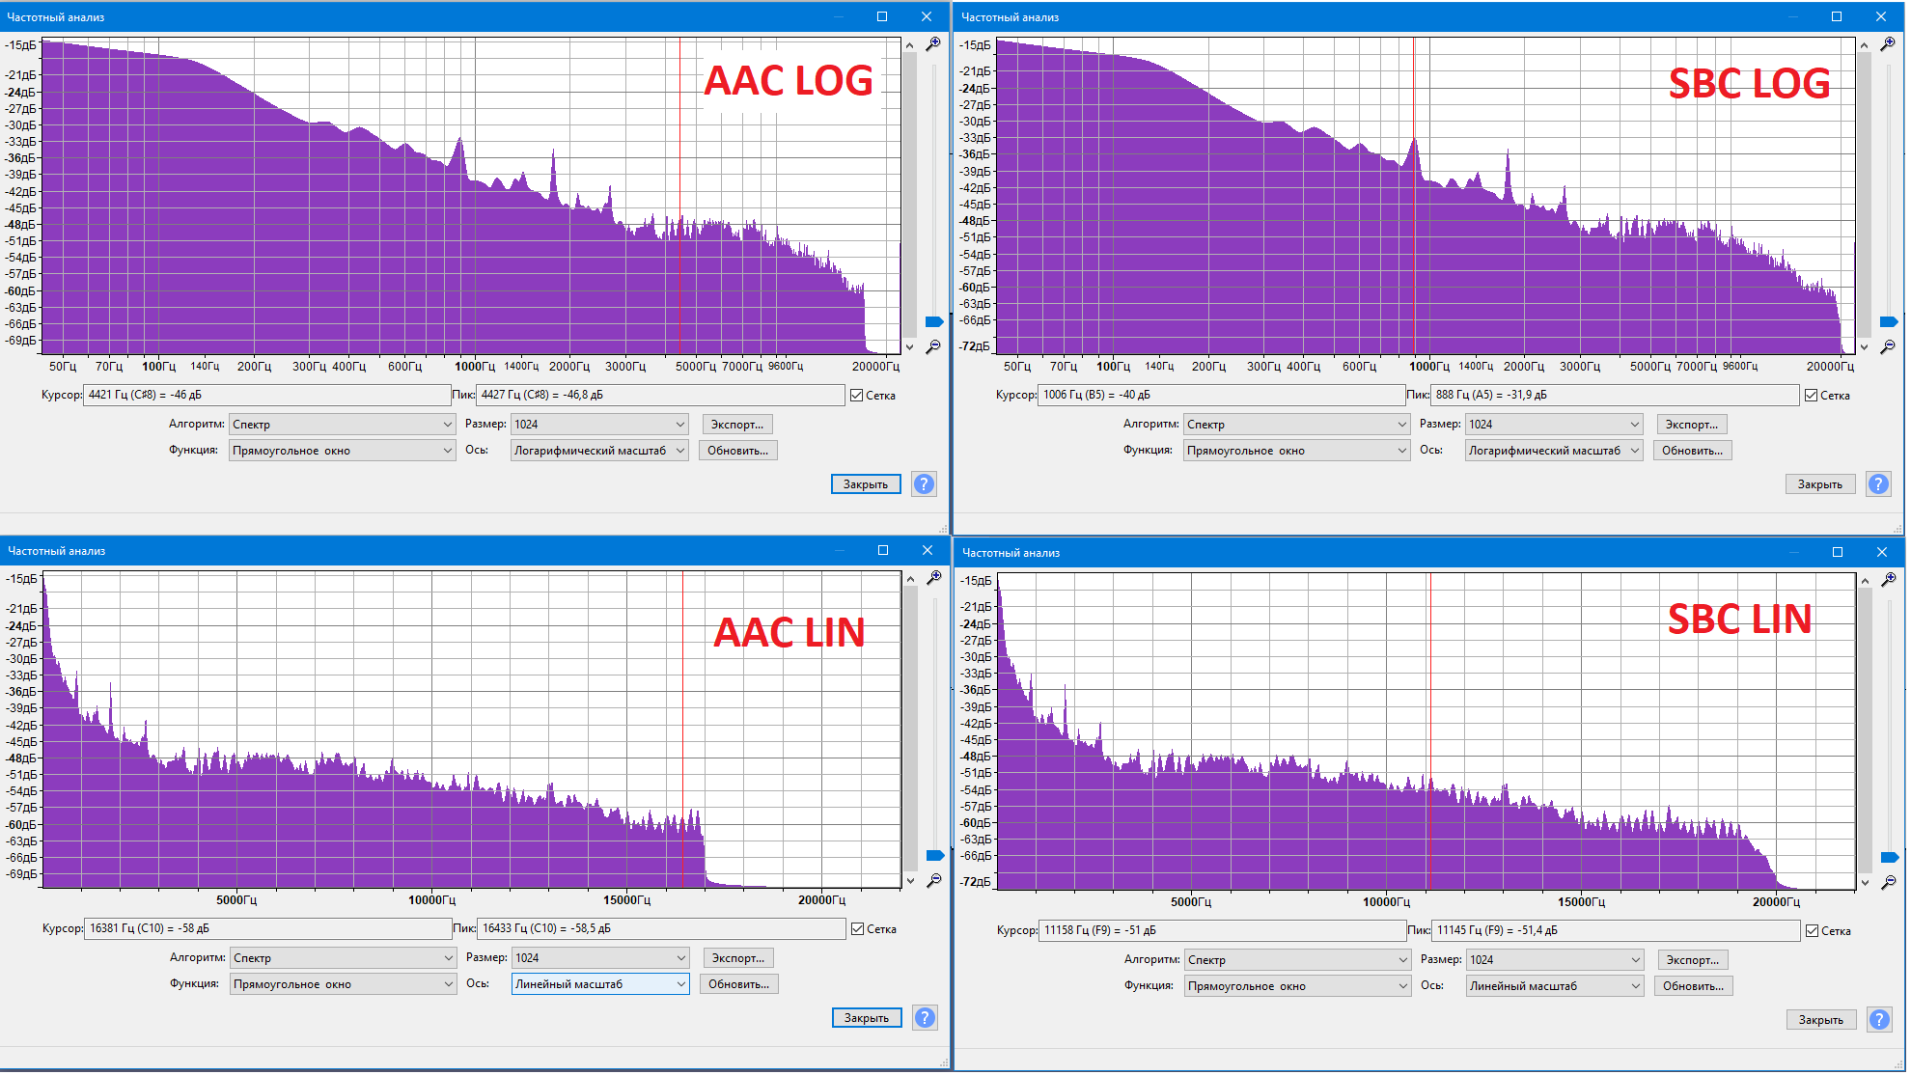Click Курсор readout field in SBC LIN window
This screenshot has width=1911, height=1075.
coord(1221,931)
